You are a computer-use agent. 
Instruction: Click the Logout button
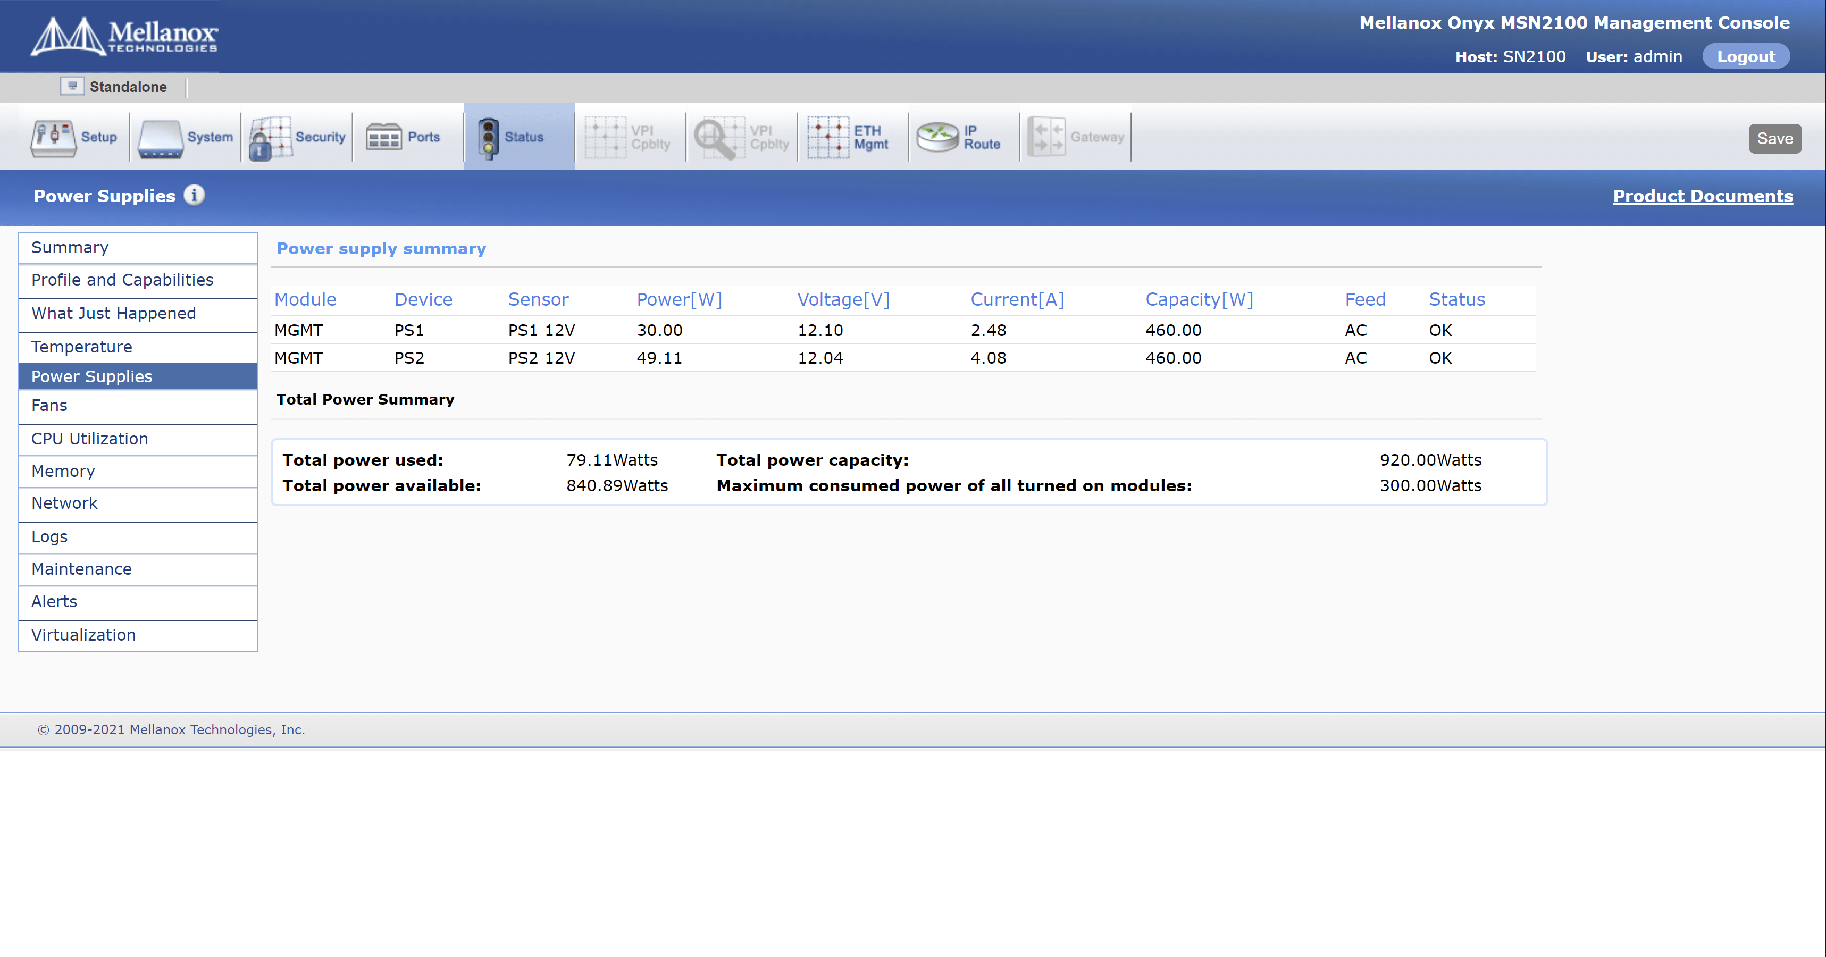[1745, 57]
